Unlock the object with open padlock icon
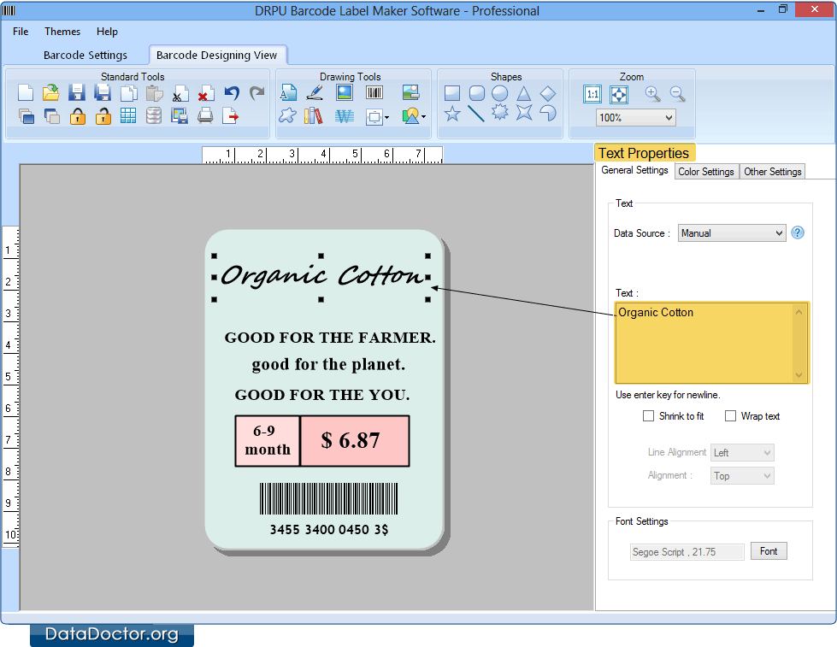The width and height of the screenshot is (837, 647). [x=103, y=116]
